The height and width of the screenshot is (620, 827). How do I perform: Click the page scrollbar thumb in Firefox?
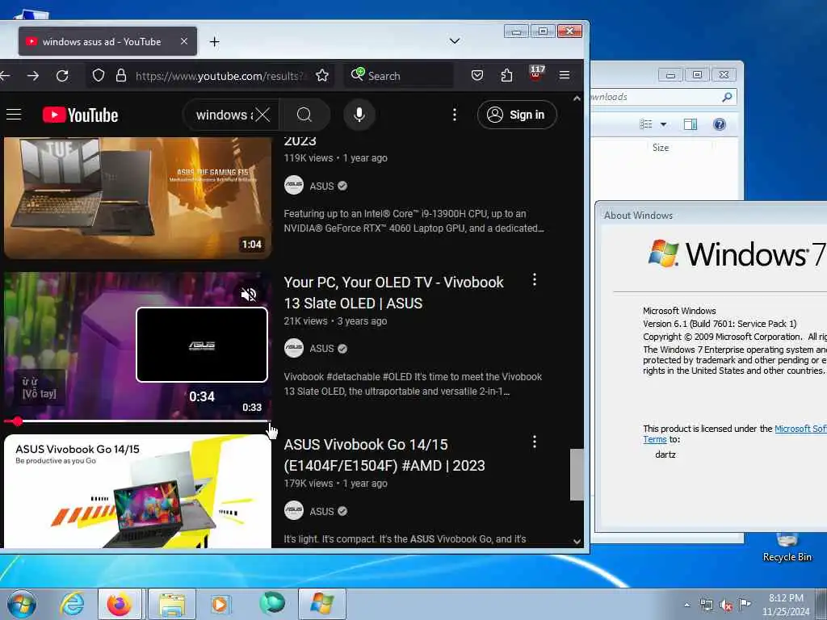click(577, 475)
